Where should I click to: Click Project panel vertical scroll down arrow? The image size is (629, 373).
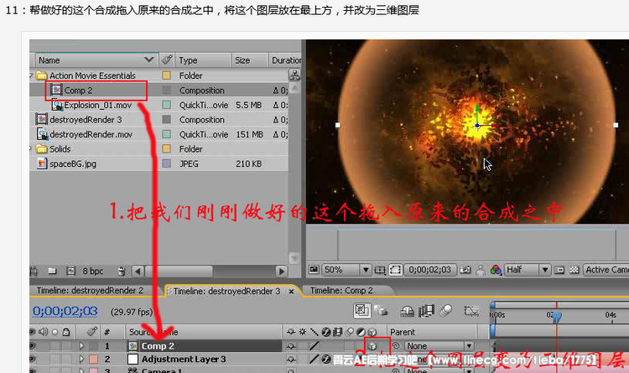click(294, 258)
